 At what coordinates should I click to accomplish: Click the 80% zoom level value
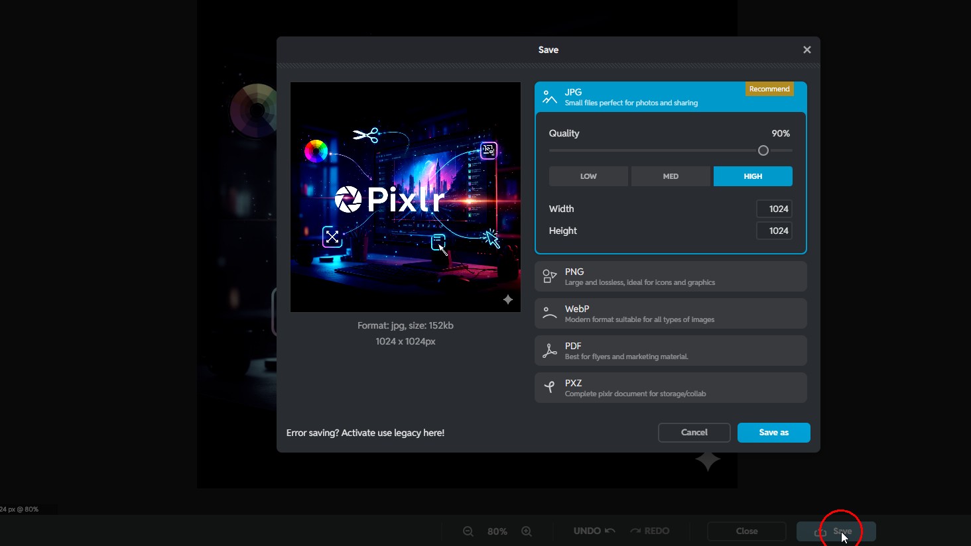click(497, 531)
